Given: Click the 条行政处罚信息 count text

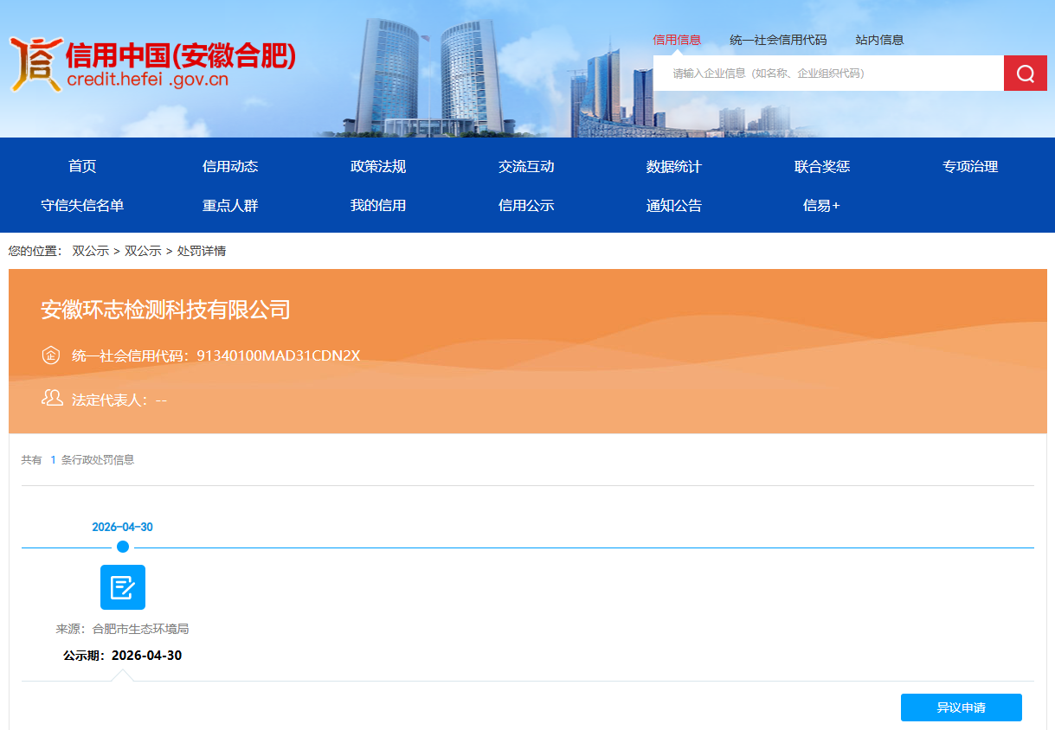Looking at the screenshot, I should pos(98,460).
